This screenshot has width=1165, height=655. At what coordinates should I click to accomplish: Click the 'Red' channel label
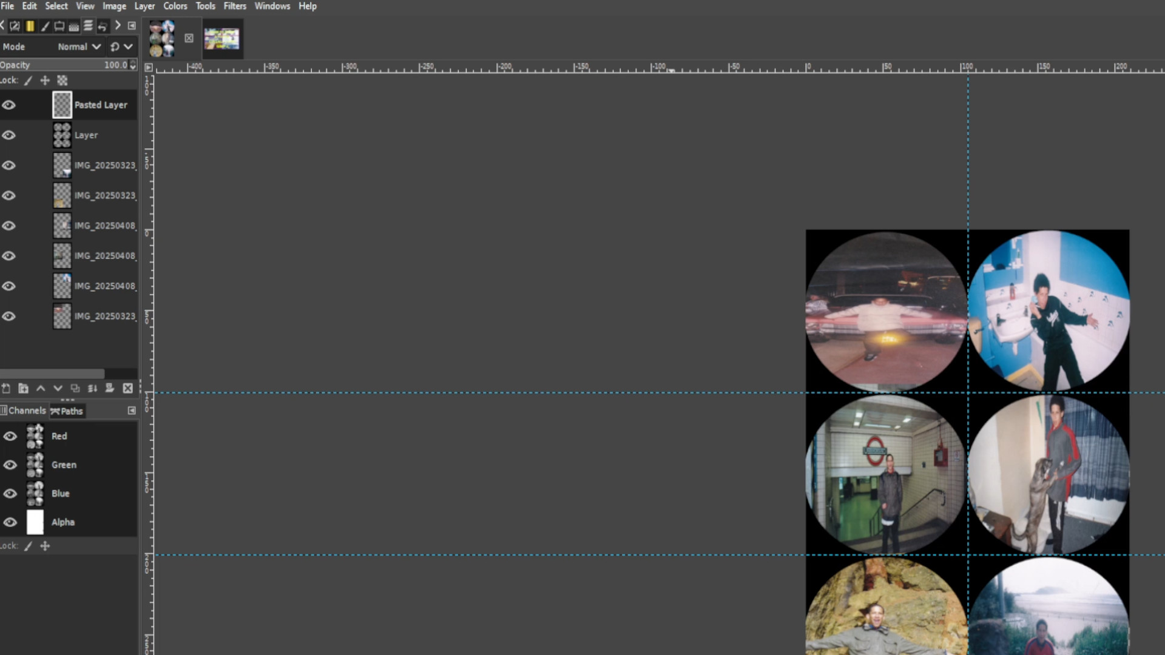click(59, 436)
